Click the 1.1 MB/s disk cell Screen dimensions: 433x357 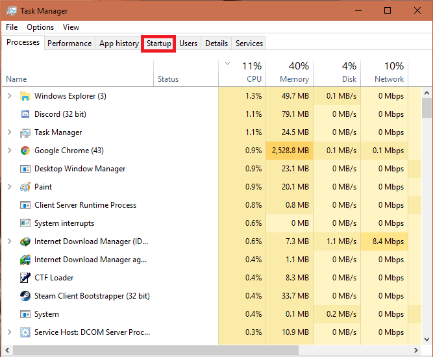point(337,241)
